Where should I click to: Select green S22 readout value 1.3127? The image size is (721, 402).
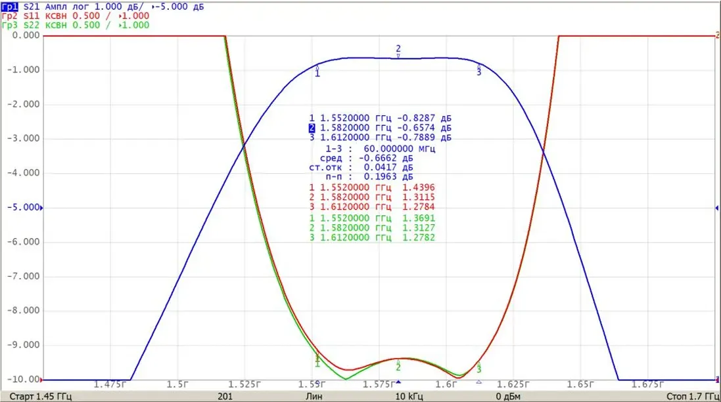pos(419,228)
